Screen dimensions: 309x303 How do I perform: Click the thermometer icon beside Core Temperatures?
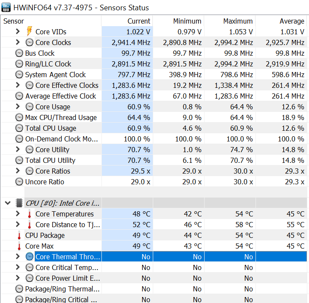(30, 214)
